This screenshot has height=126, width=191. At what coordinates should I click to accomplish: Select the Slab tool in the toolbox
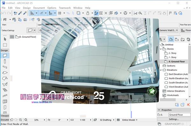coord(5,73)
